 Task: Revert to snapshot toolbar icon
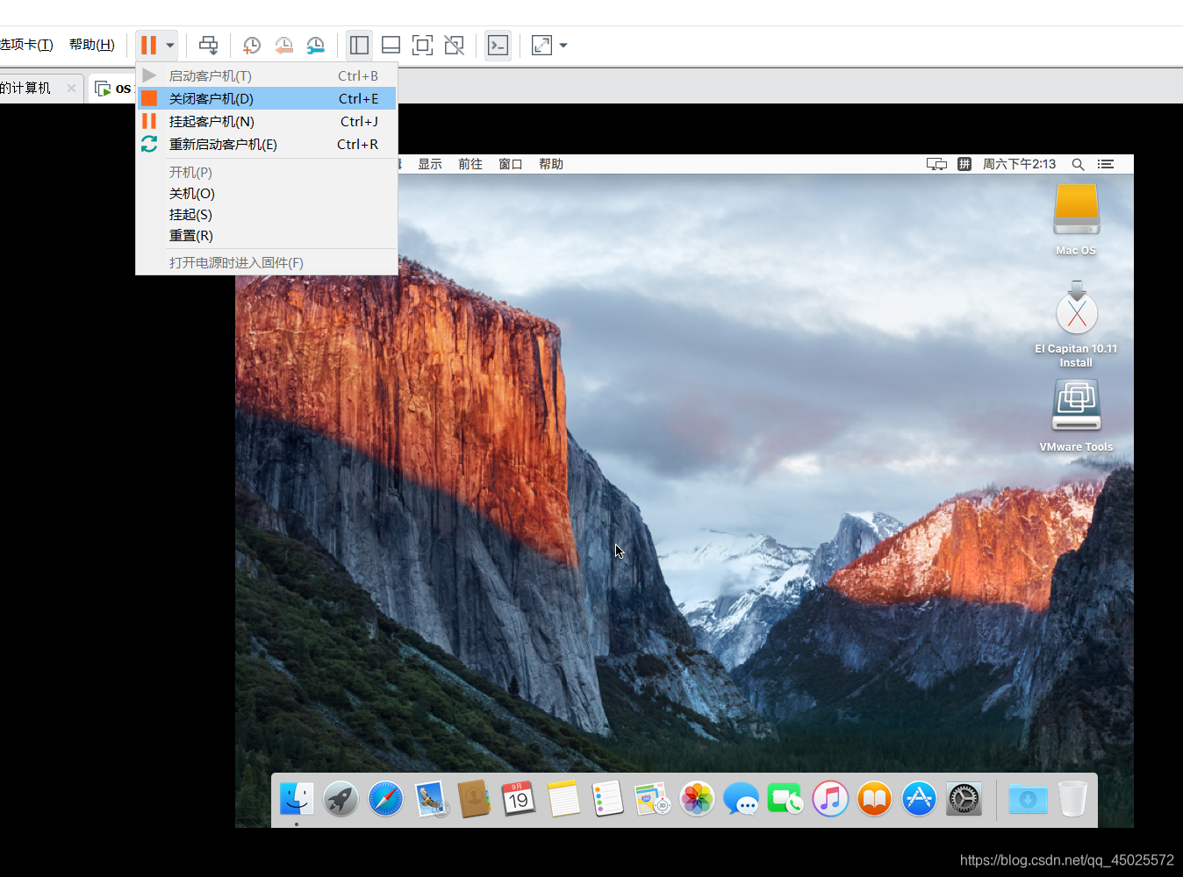point(283,45)
